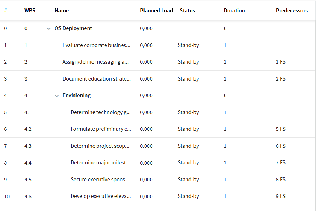Image resolution: width=316 pixels, height=211 pixels.
Task: Click the Duration column header
Action: point(235,11)
